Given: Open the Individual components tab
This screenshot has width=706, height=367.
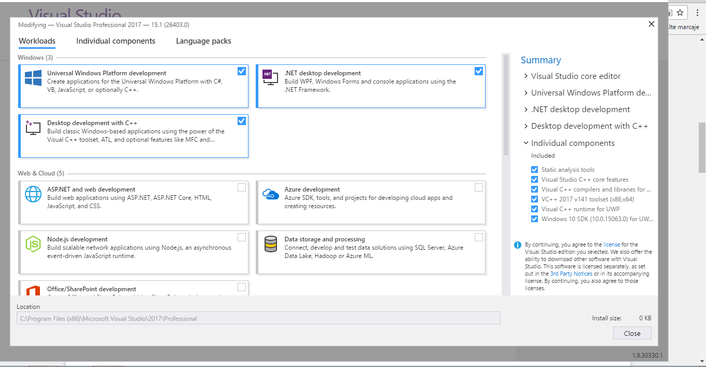Looking at the screenshot, I should 116,41.
